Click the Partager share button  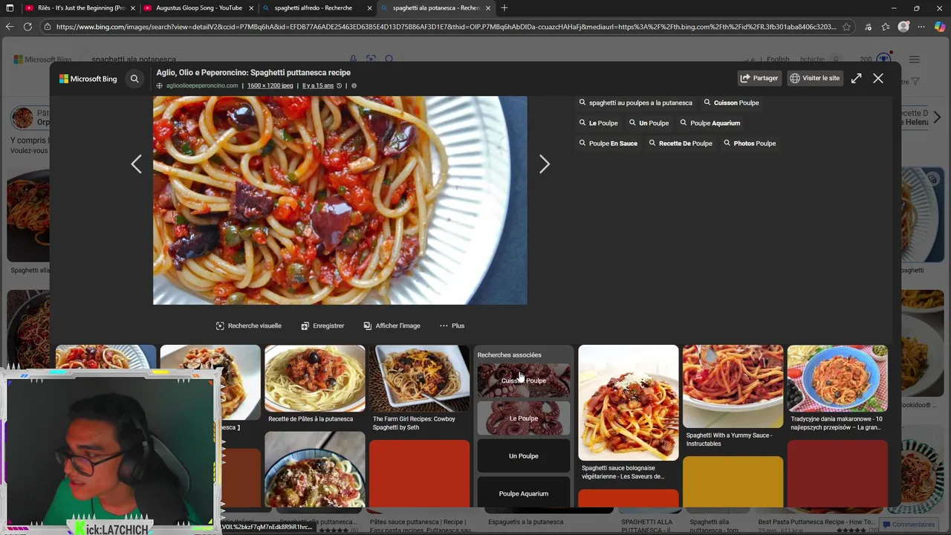point(759,78)
